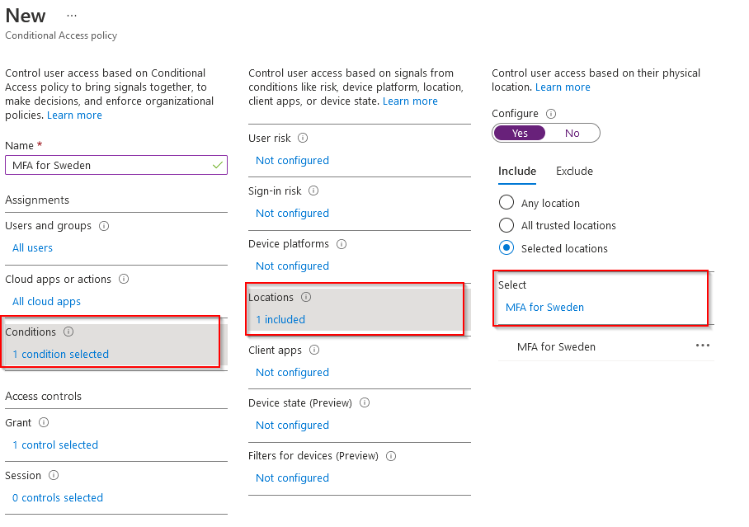Open the 1 control selected Grant link

[x=55, y=445]
